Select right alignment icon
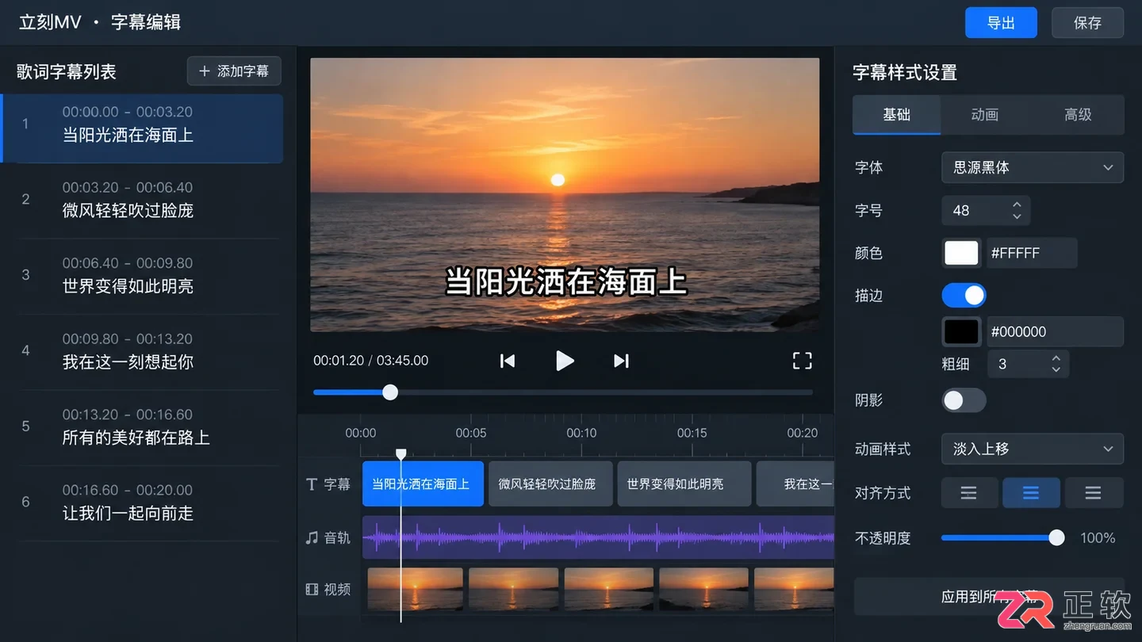 (x=1094, y=493)
